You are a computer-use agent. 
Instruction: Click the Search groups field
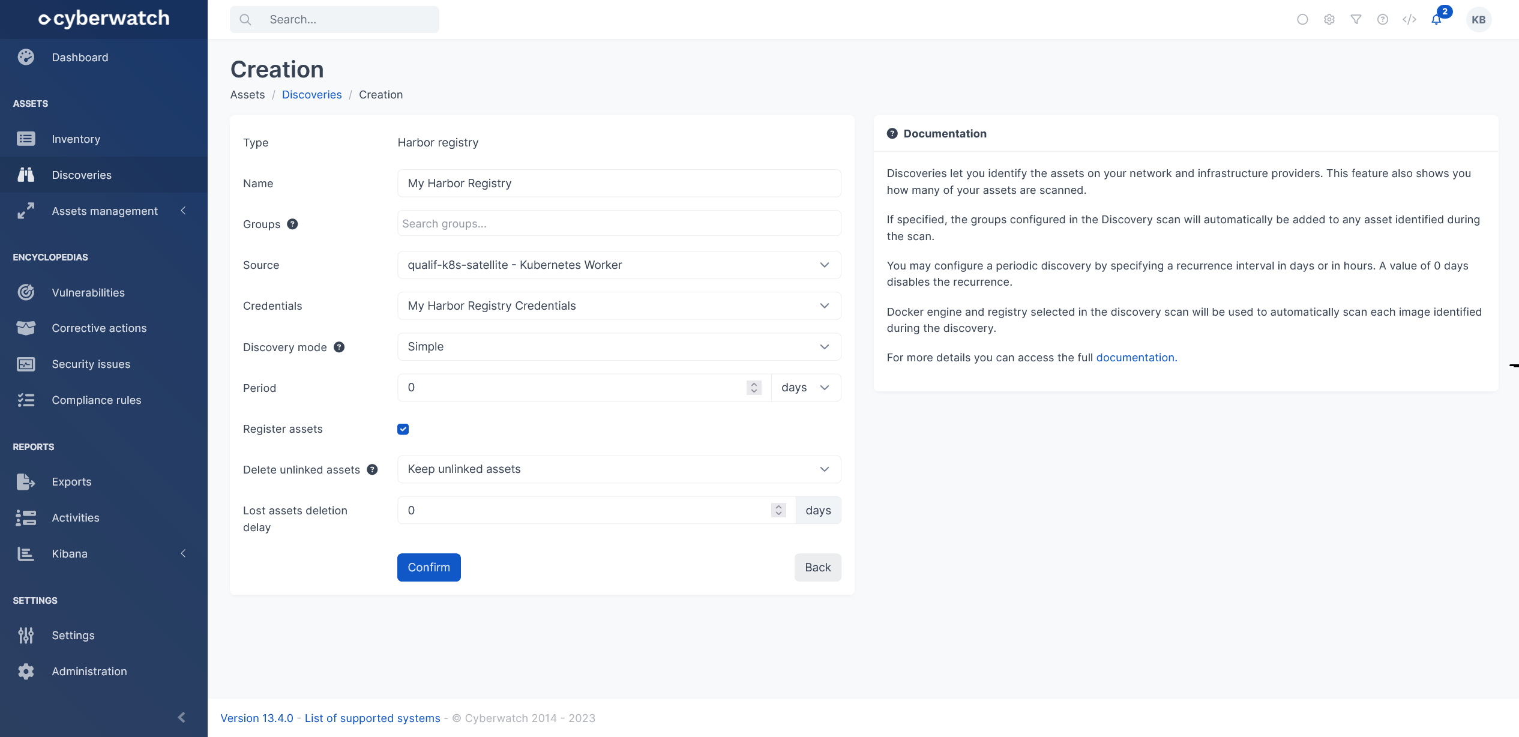click(619, 223)
